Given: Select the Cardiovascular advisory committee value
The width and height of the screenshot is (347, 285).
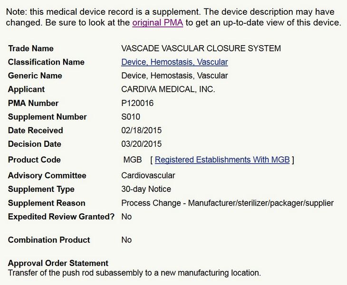Looking at the screenshot, I should point(148,176).
